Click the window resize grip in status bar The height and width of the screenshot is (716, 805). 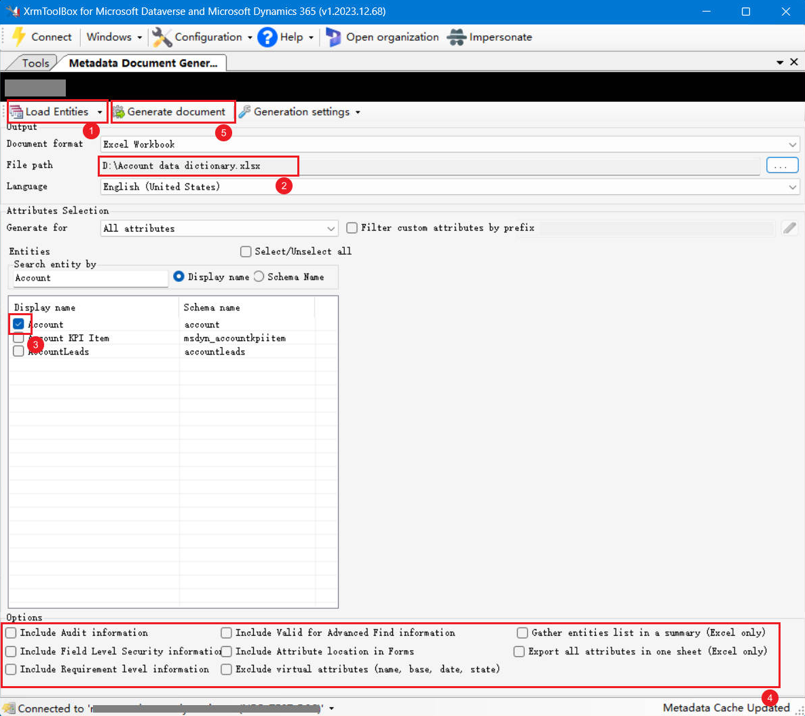tap(799, 710)
